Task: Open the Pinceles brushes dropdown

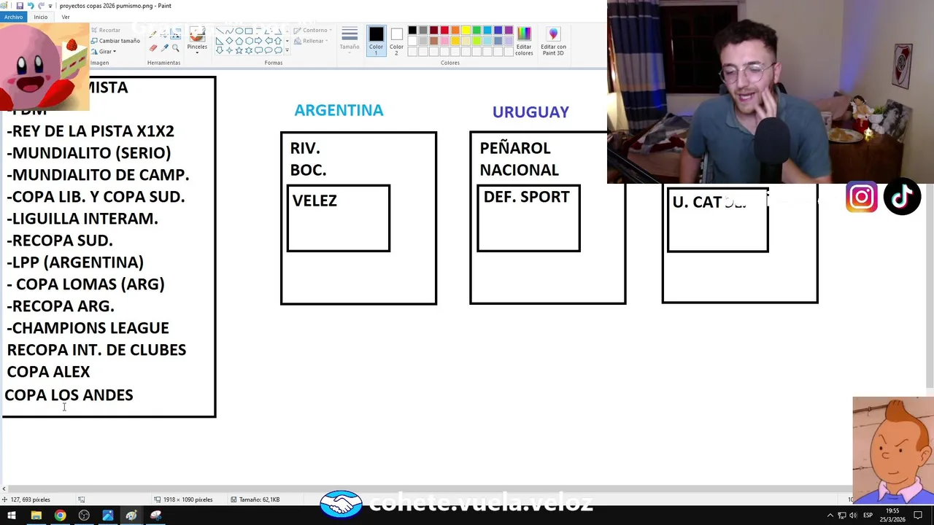Action: point(197,41)
